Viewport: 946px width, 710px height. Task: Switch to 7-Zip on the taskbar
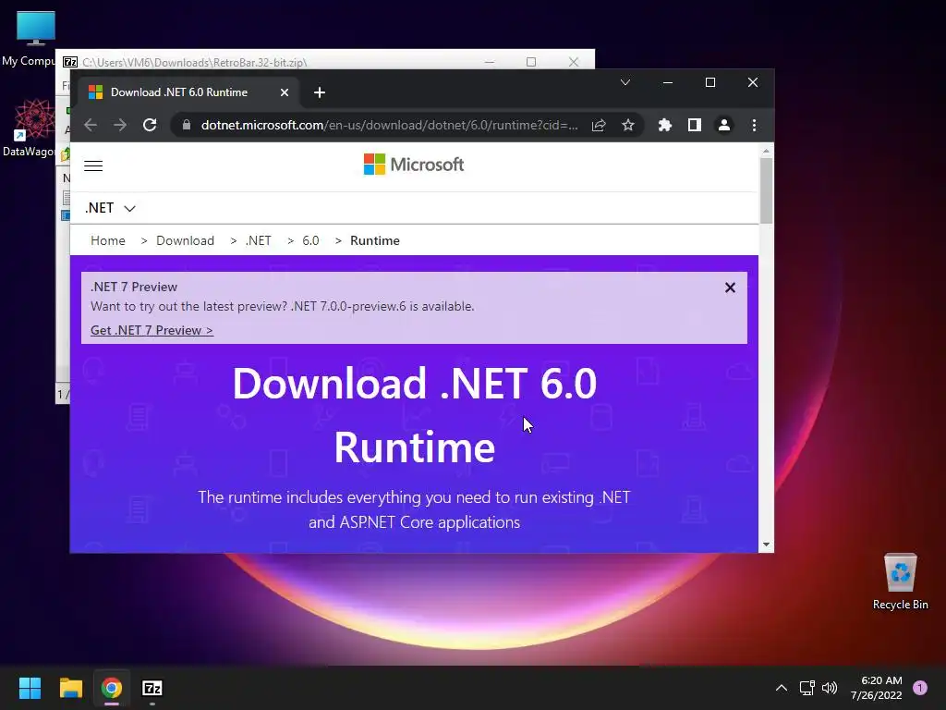(x=152, y=688)
